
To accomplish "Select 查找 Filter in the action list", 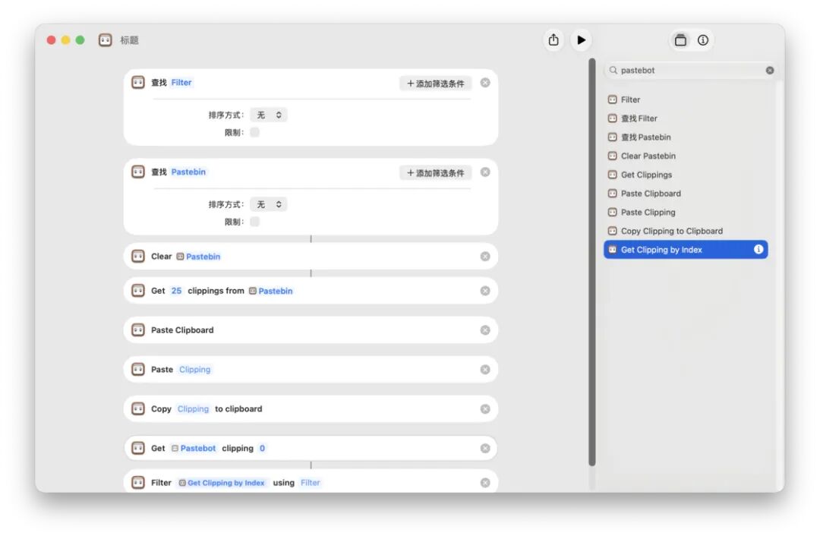I will click(x=685, y=118).
